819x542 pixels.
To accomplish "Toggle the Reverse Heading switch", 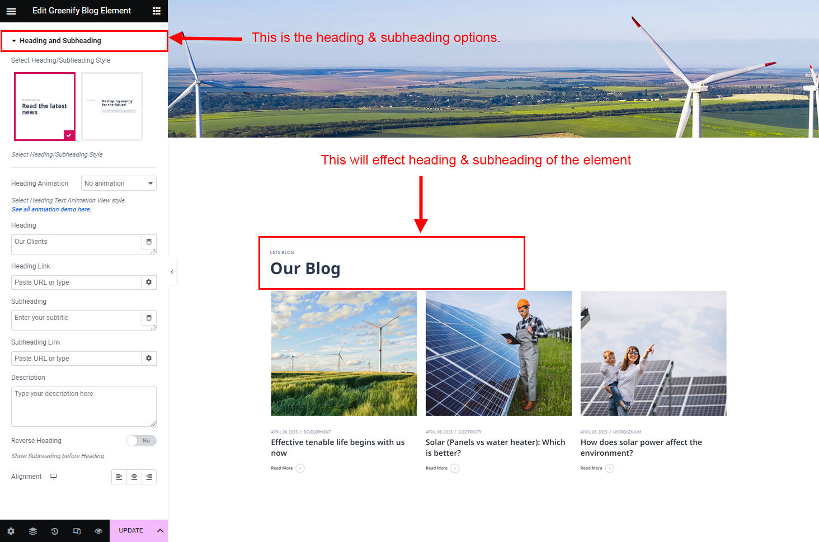I will tap(141, 441).
